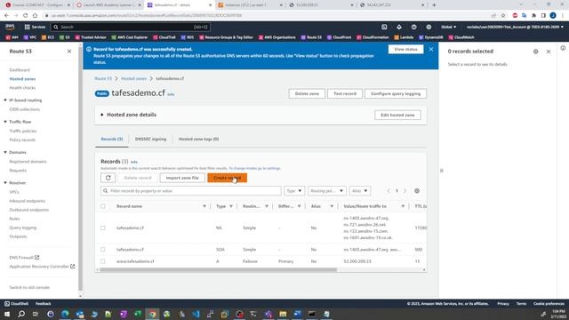Open the help question mark menu
The height and width of the screenshot is (320, 569).
(x=413, y=27)
